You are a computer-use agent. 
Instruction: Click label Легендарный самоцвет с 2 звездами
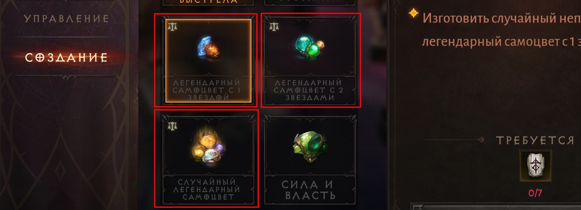click(x=310, y=90)
